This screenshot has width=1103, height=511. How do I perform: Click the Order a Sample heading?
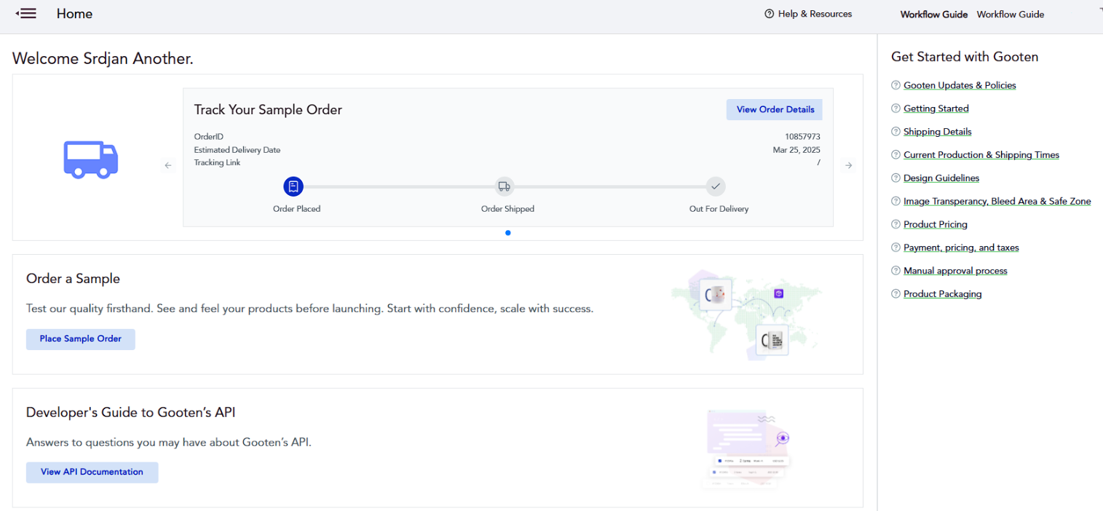[73, 279]
